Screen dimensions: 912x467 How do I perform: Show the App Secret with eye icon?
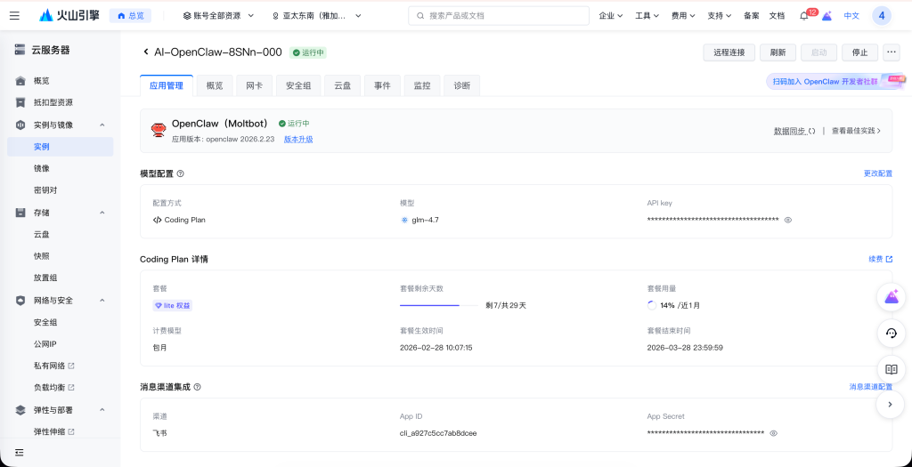pyautogui.click(x=773, y=433)
